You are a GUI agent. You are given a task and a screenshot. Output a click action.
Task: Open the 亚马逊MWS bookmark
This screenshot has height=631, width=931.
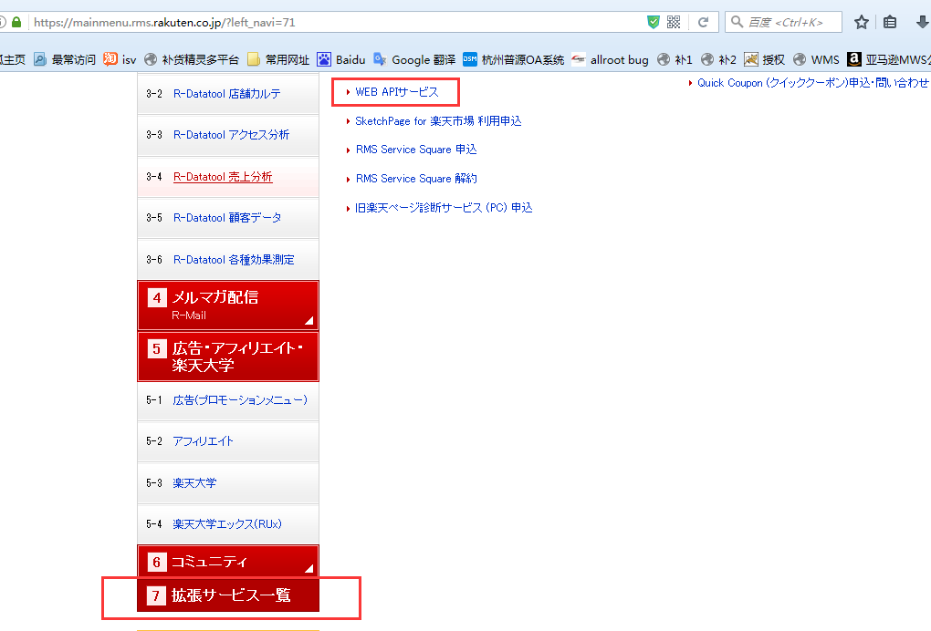tap(889, 59)
